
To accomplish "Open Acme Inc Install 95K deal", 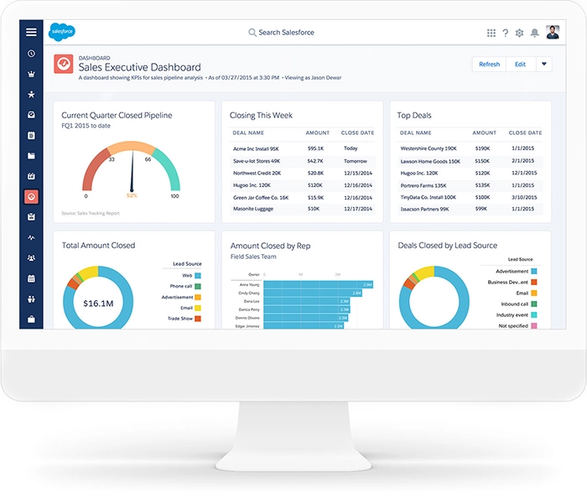I will [x=256, y=149].
